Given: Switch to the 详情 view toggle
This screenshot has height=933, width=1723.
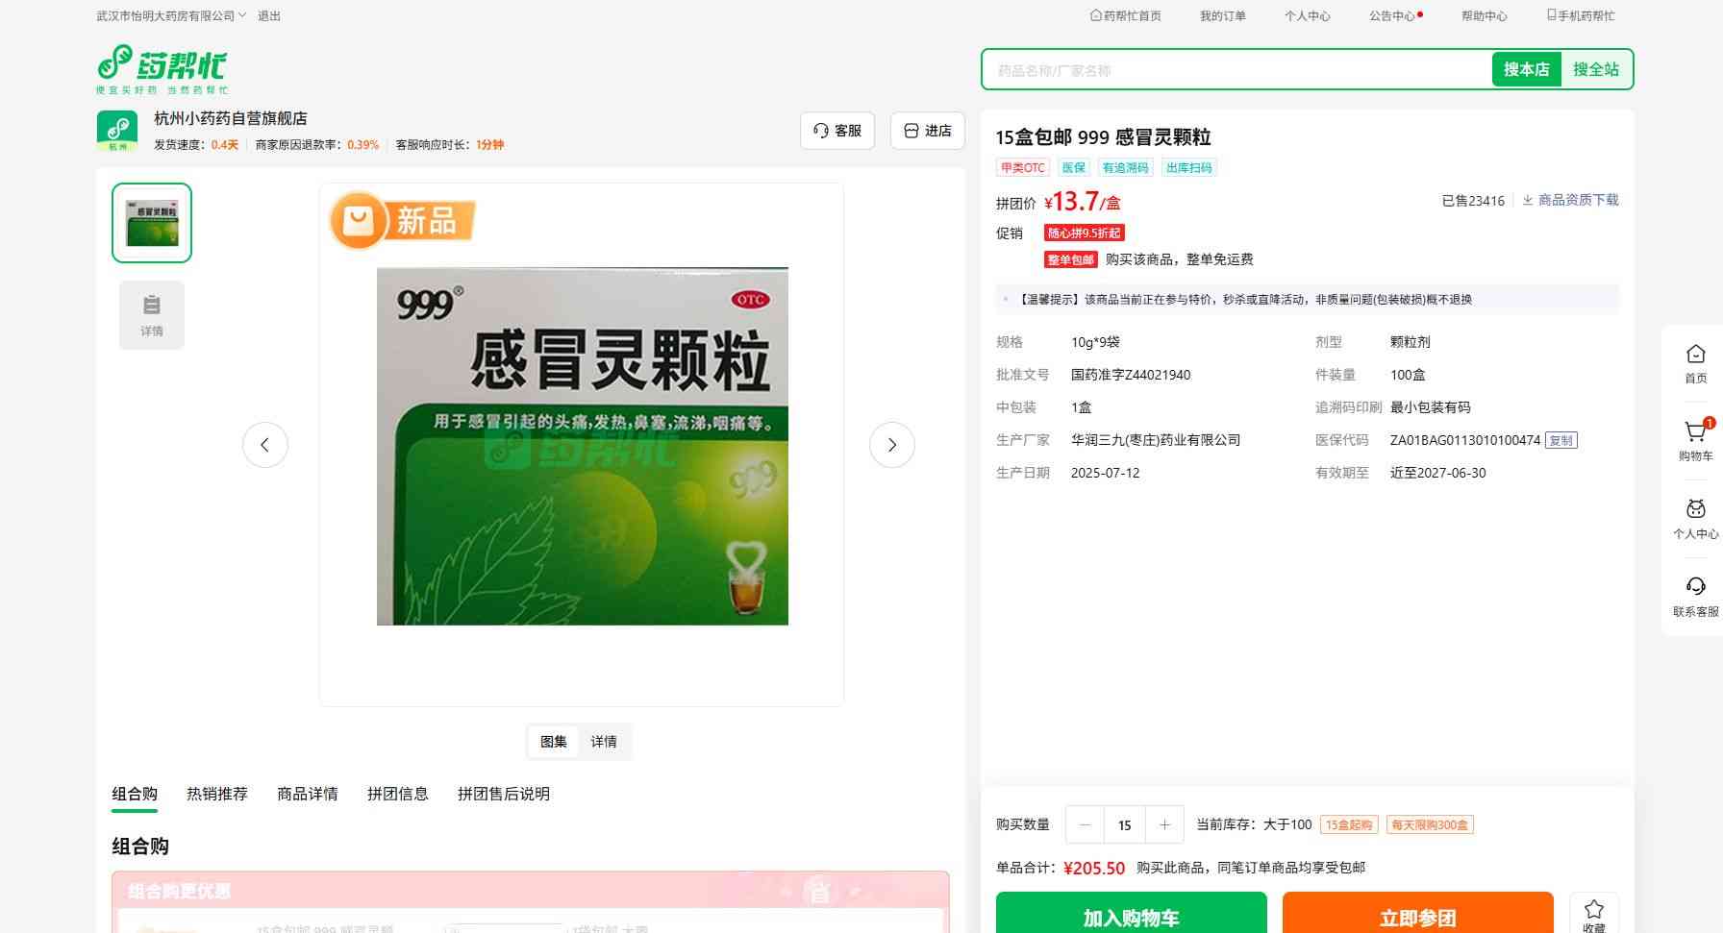Looking at the screenshot, I should (x=604, y=742).
